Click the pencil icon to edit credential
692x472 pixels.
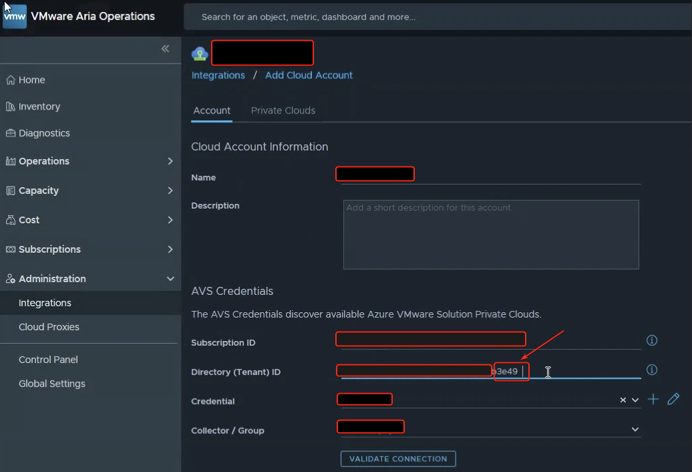click(673, 399)
